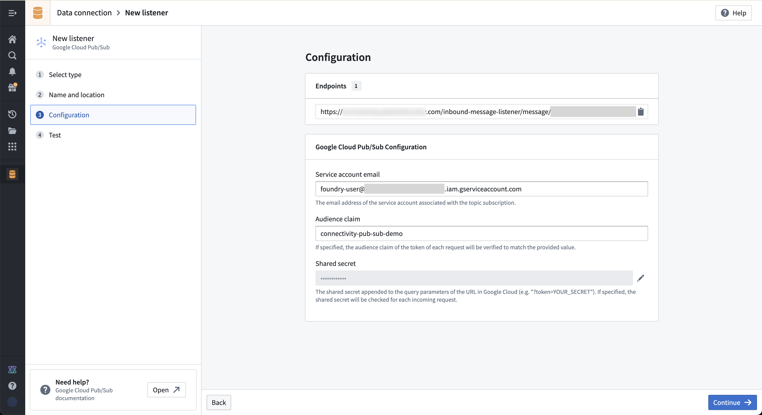Click the Back button

tap(219, 402)
